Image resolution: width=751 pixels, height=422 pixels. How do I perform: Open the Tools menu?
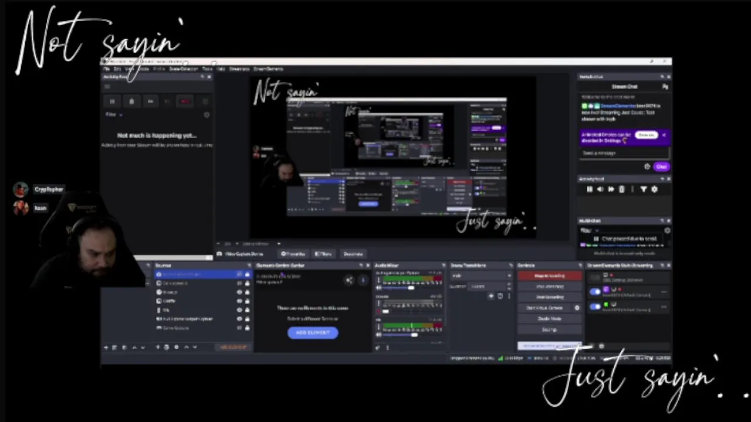click(x=207, y=69)
